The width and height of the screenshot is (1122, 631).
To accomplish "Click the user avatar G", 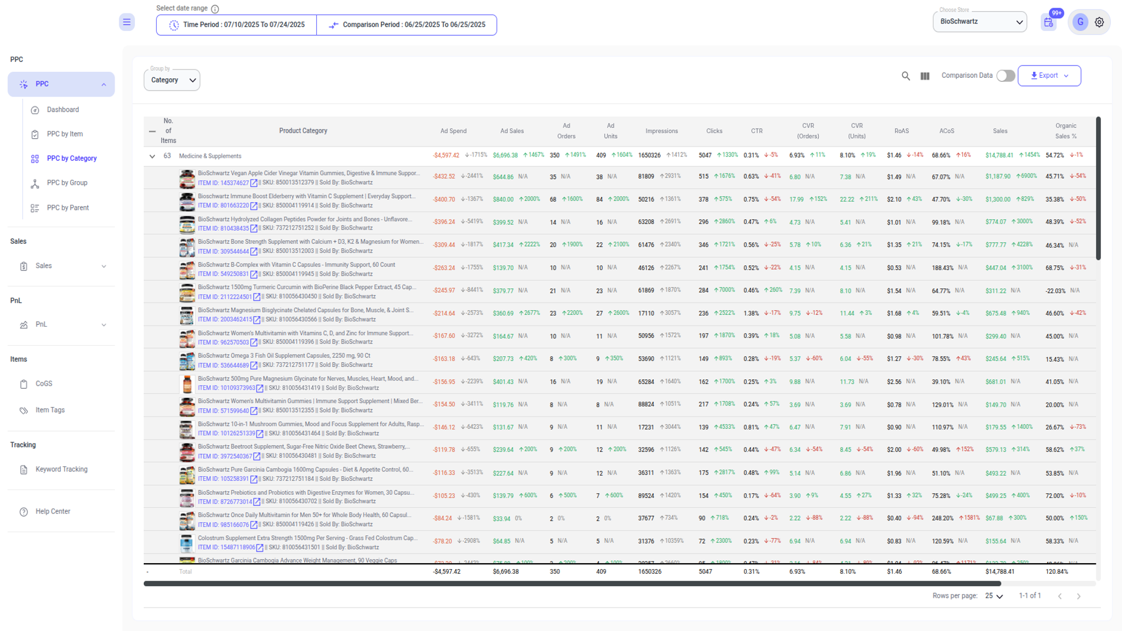I will point(1080,22).
